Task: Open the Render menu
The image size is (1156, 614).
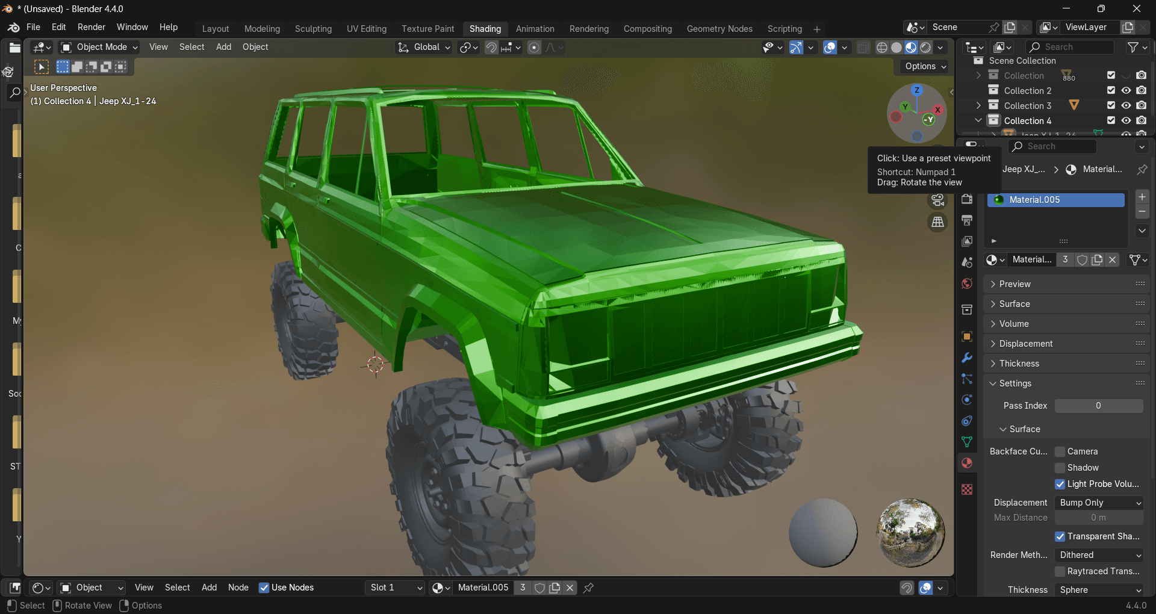Action: 92,27
